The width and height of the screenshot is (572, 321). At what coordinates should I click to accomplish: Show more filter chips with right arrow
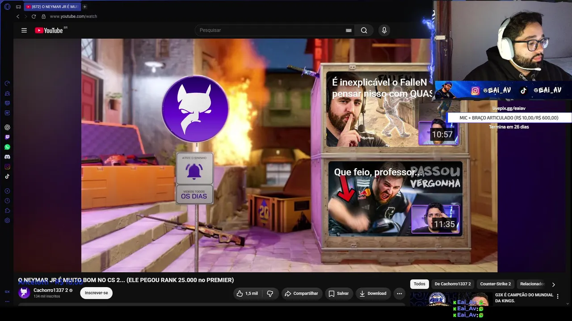[553, 284]
